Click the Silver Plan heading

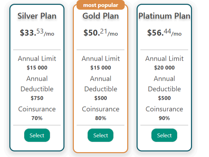click(x=37, y=16)
